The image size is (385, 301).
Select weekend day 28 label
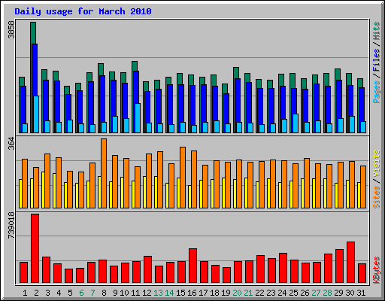(327, 293)
